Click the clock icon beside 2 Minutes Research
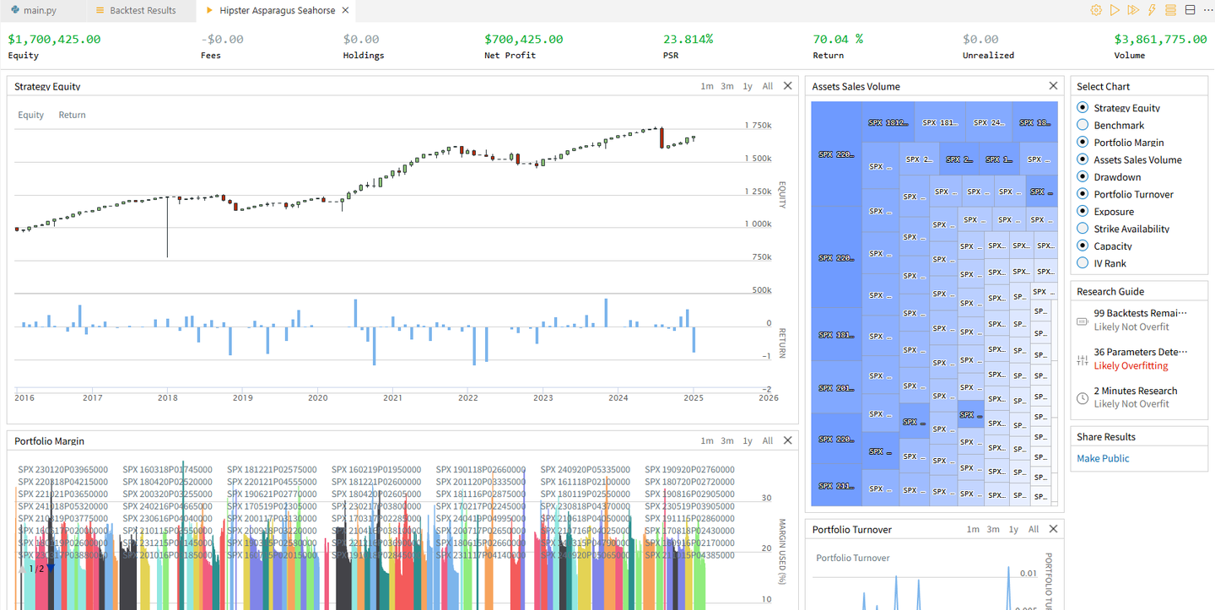 pos(1083,398)
